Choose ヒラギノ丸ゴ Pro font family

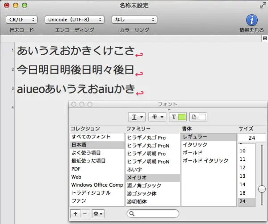[153, 138]
